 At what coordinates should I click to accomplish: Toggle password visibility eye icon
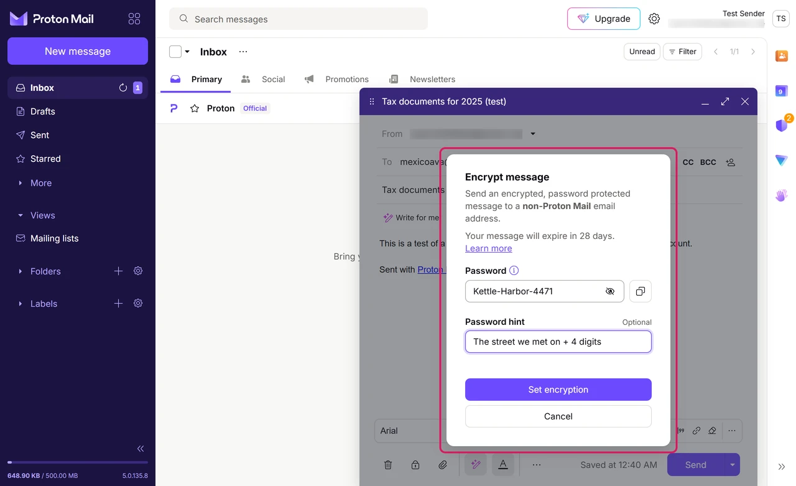pyautogui.click(x=610, y=291)
